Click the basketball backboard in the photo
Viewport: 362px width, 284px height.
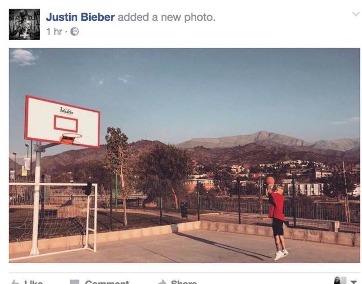[62, 122]
